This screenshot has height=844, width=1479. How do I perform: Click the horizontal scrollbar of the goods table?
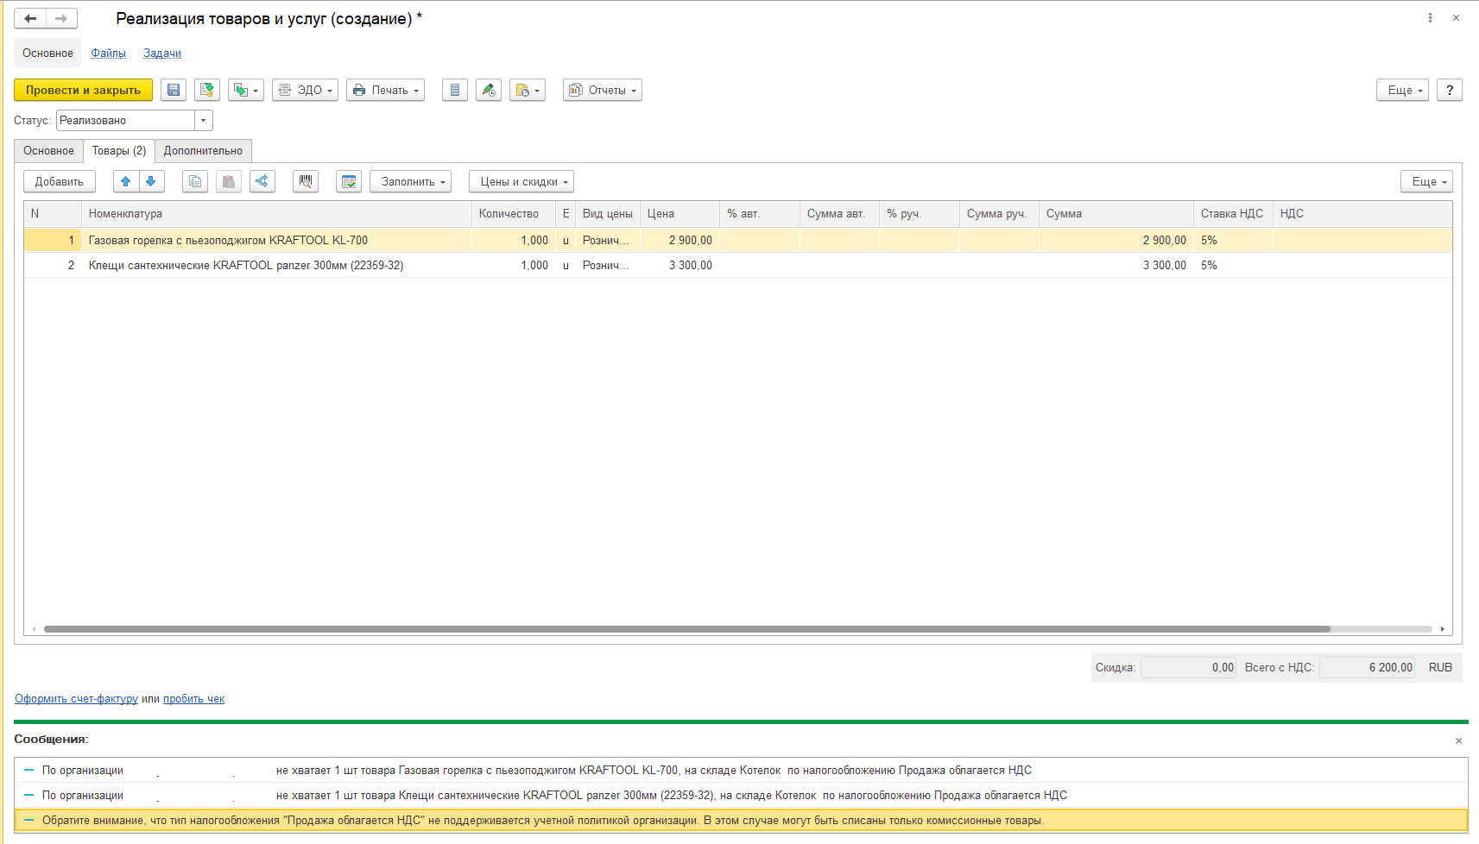tap(687, 629)
